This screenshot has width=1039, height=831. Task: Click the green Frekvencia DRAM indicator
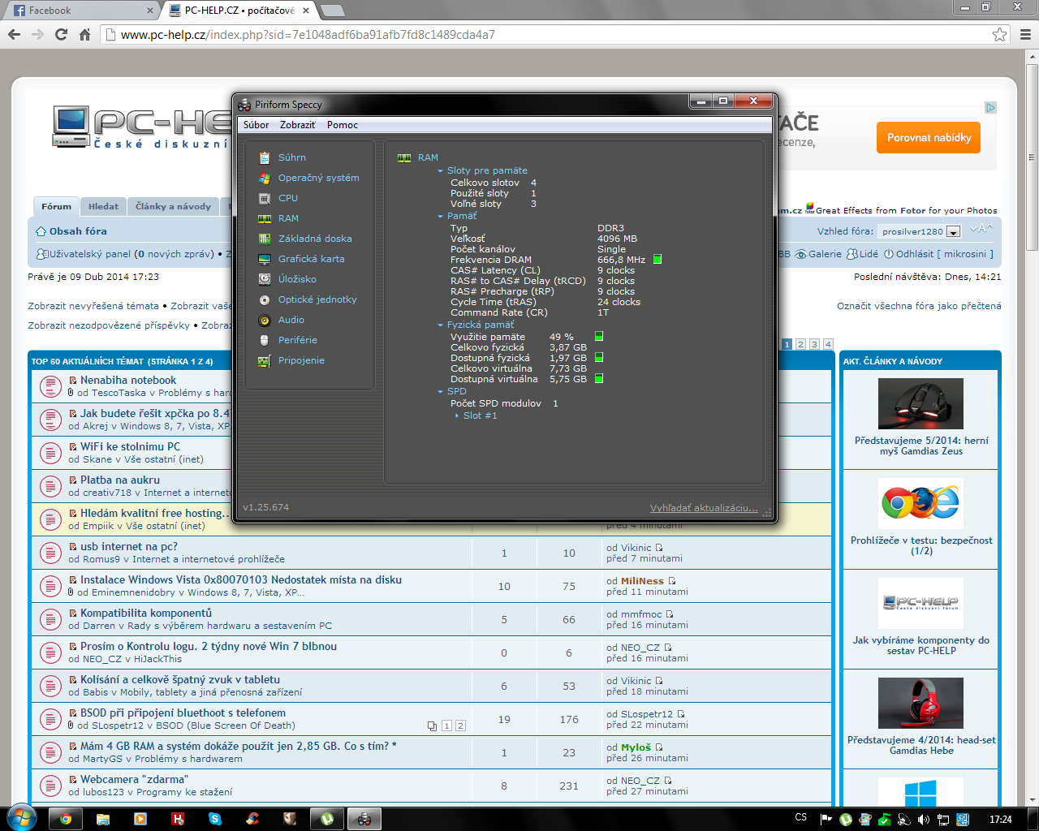coord(657,260)
